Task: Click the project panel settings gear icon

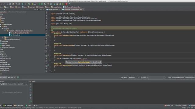Action: pos(41,9)
